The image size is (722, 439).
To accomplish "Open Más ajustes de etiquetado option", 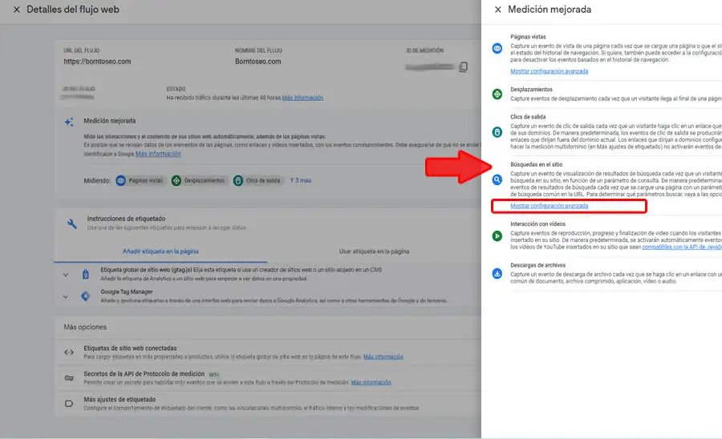I will (x=268, y=404).
